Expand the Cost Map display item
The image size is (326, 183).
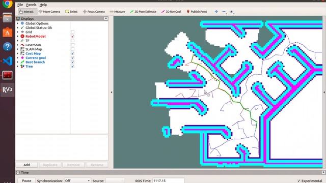[x=18, y=53]
